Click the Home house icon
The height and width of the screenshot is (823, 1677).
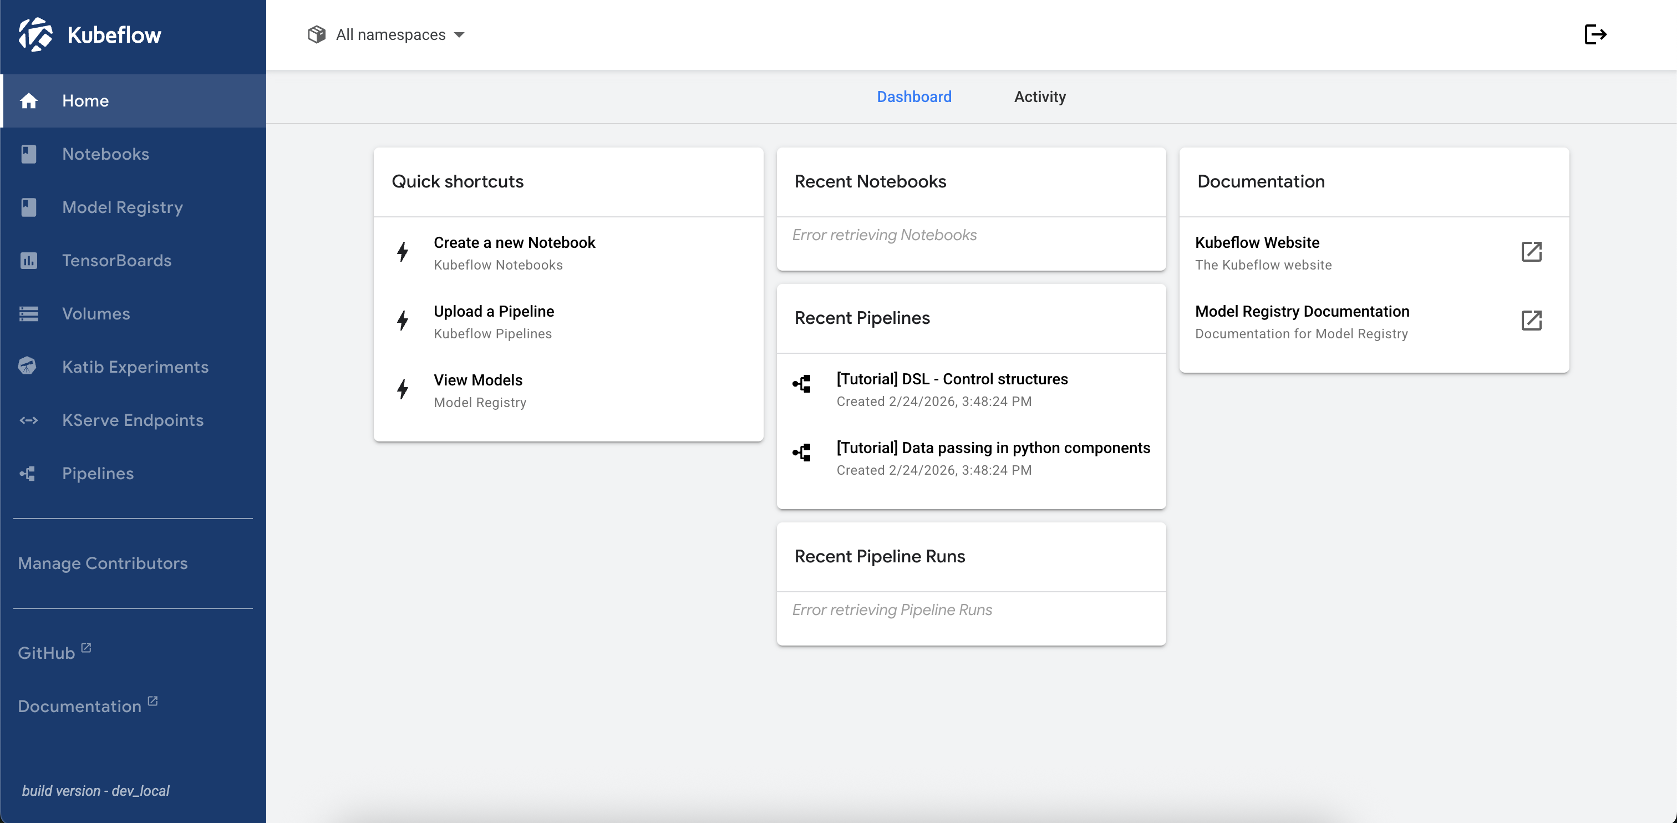point(29,101)
